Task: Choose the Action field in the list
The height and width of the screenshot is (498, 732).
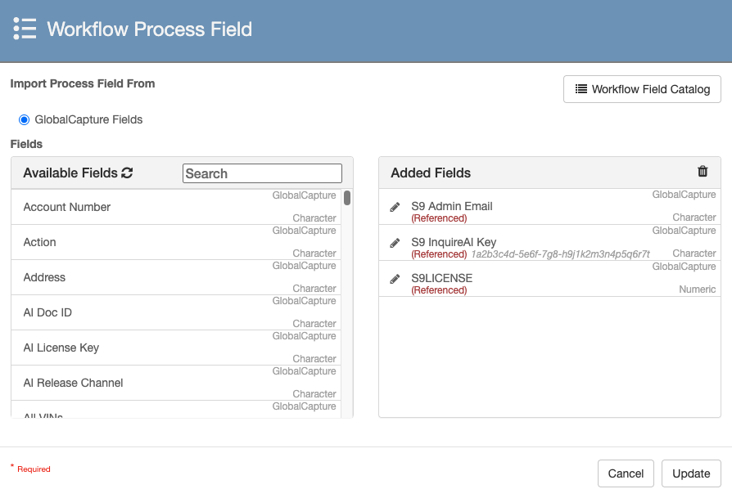Action: point(40,243)
